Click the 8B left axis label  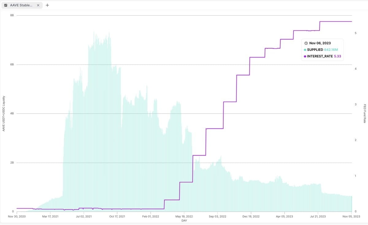pyautogui.click(x=12, y=15)
